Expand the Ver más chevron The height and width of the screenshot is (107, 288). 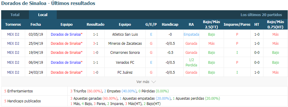point(154,82)
